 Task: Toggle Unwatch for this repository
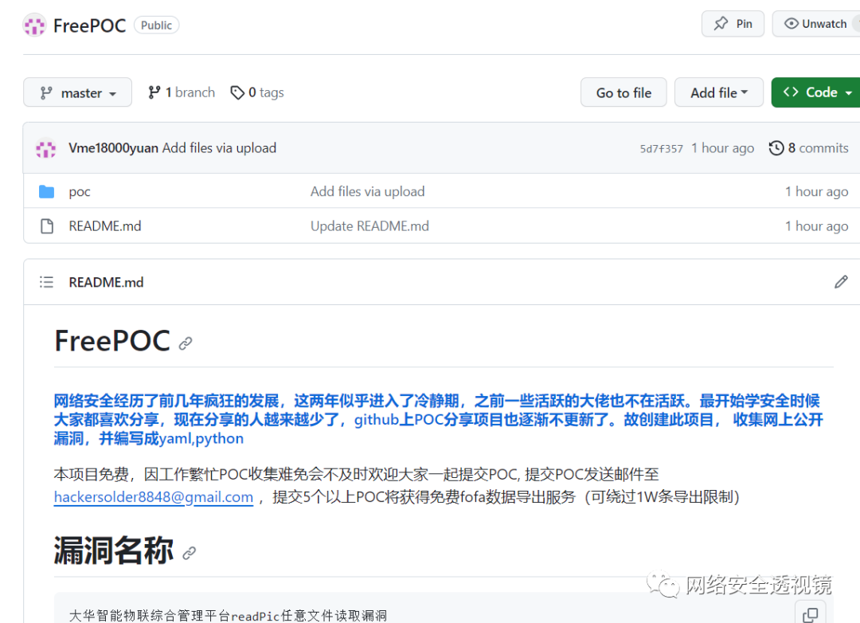point(816,24)
